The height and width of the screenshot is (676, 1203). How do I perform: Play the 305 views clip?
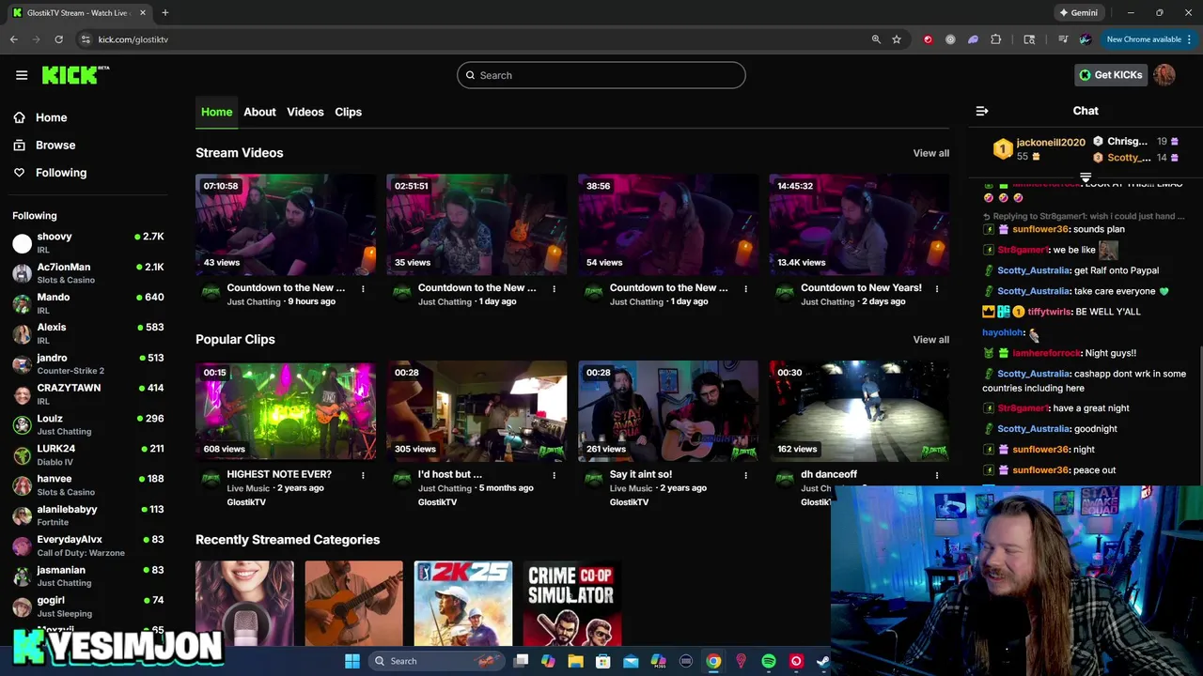coord(477,411)
